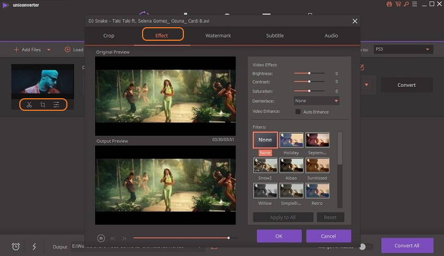
Task: Switch to the Effect tab
Action: click(x=162, y=36)
